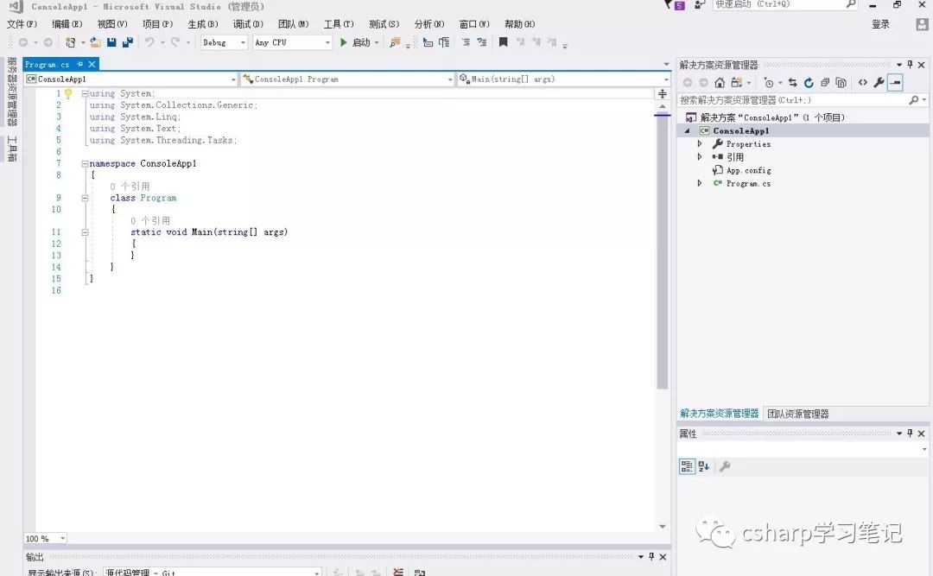Expand the Properties node in Solution Explorer
This screenshot has width=933, height=576.
pyautogui.click(x=700, y=144)
